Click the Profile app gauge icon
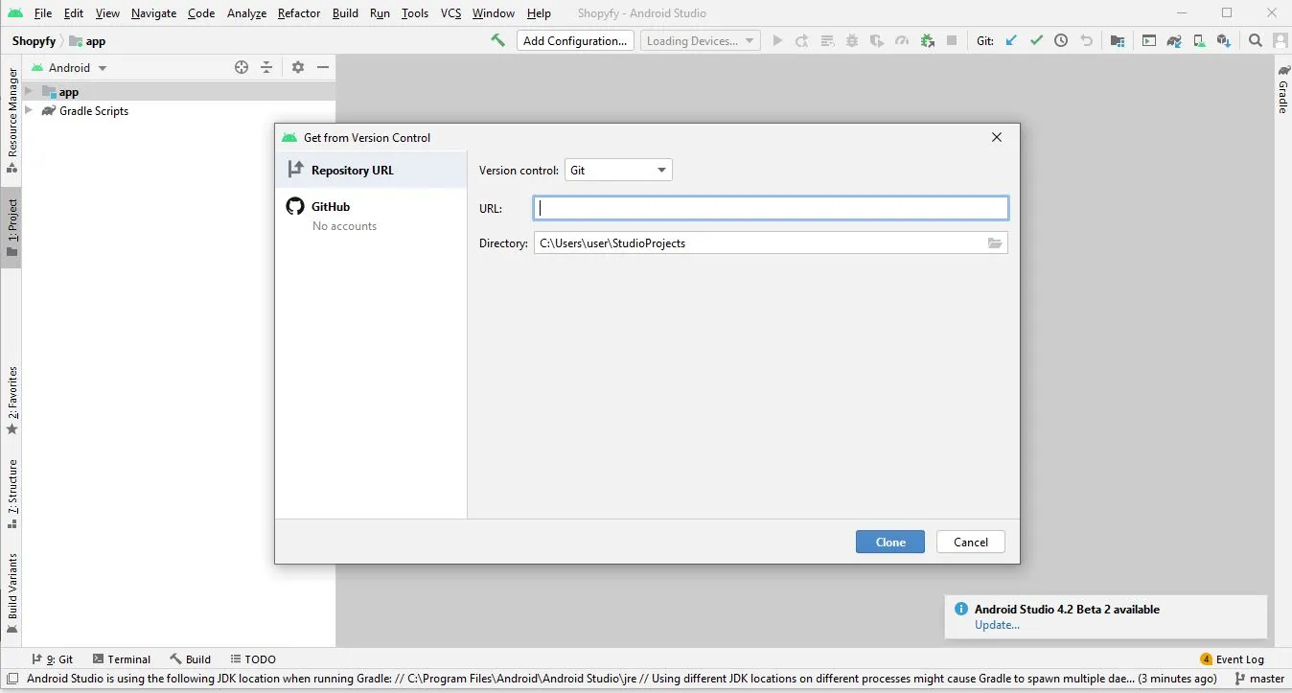 pyautogui.click(x=902, y=40)
